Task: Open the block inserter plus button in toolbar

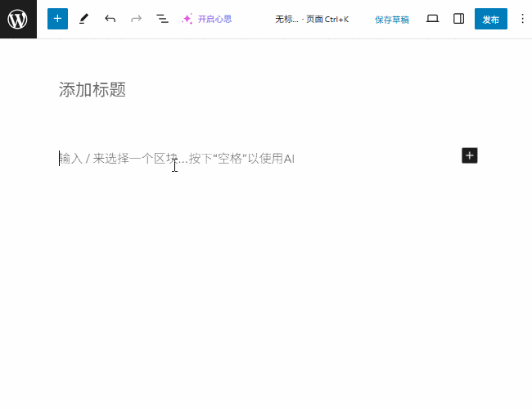Action: coord(57,19)
